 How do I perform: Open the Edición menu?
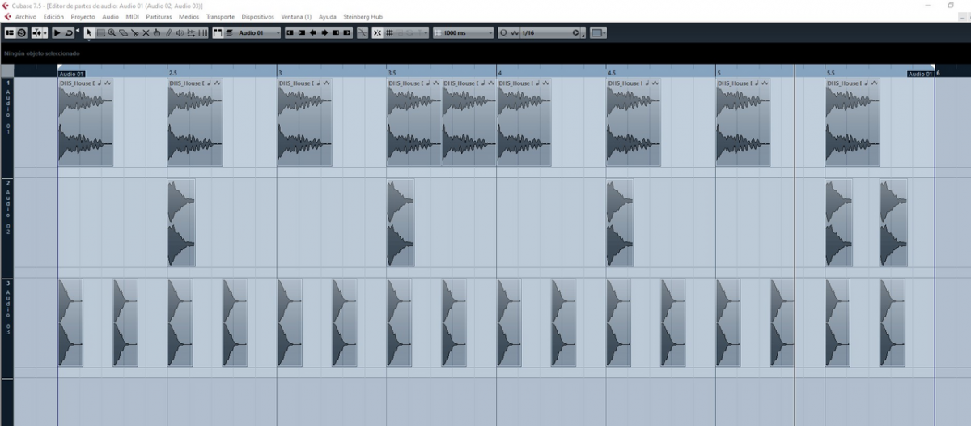coord(53,16)
